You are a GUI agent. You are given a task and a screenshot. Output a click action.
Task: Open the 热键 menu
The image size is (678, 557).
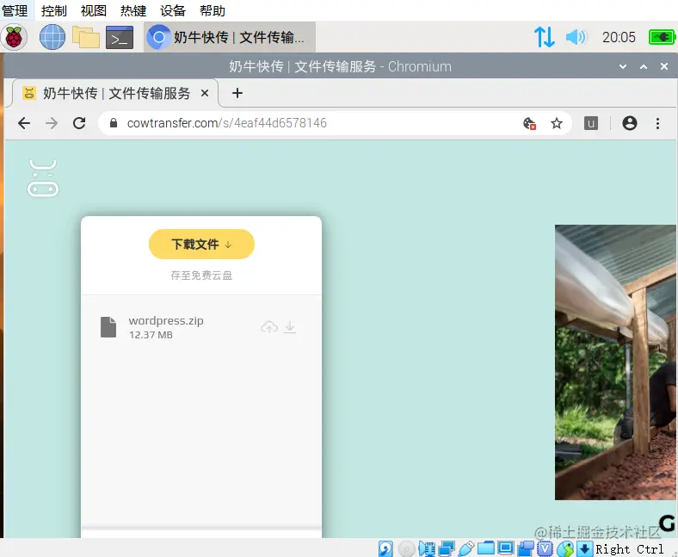[133, 10]
